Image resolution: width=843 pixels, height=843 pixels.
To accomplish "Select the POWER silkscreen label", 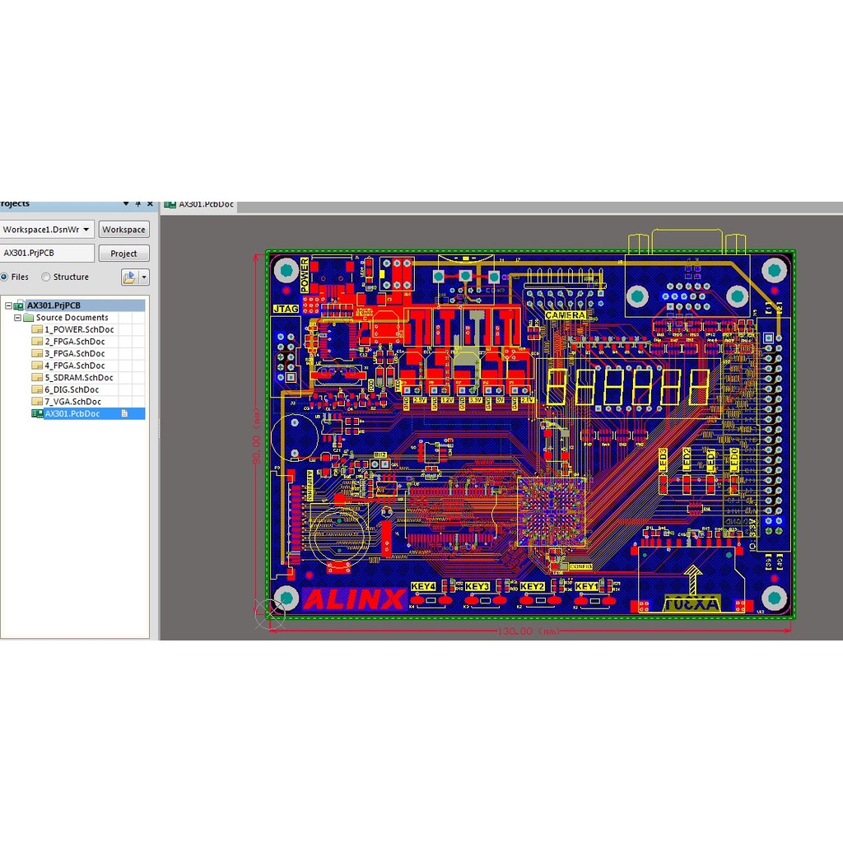I will (x=305, y=275).
